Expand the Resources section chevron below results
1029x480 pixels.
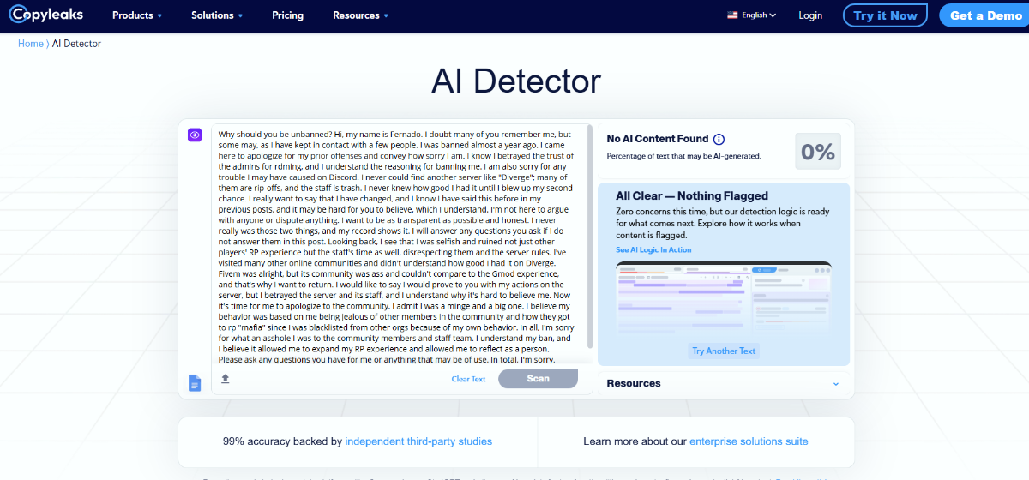(x=836, y=384)
